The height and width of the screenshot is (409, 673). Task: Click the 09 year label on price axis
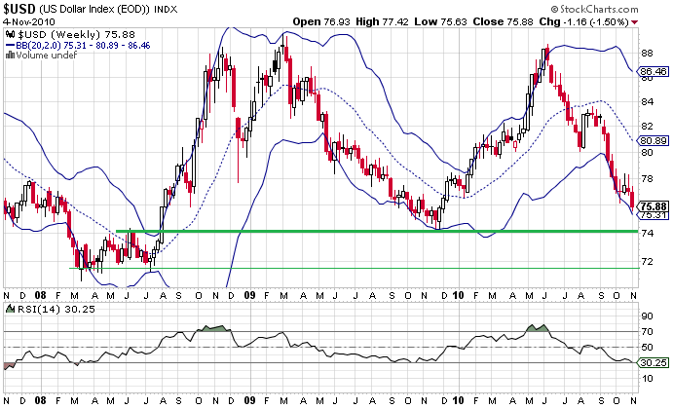(249, 293)
